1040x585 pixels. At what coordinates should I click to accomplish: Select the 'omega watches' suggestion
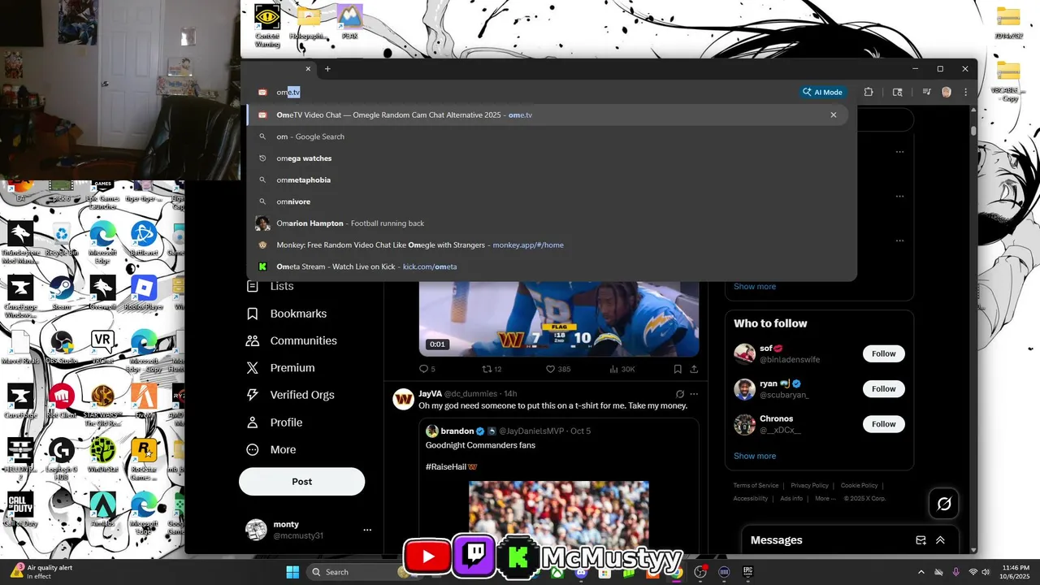point(548,158)
